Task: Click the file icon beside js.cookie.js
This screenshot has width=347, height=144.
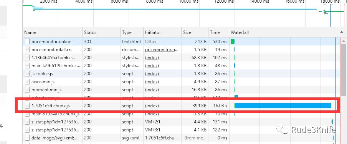Action: [x=27, y=74]
